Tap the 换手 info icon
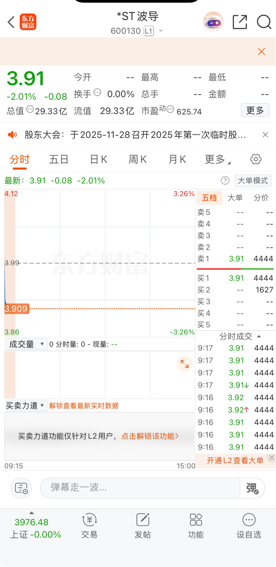This screenshot has width=276, height=567. (x=97, y=93)
